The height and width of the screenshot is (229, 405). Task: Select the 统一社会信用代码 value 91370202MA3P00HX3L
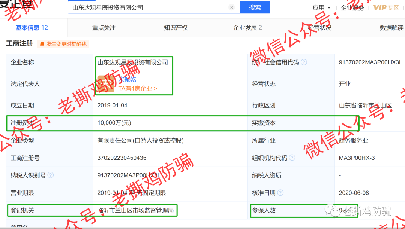(370, 62)
